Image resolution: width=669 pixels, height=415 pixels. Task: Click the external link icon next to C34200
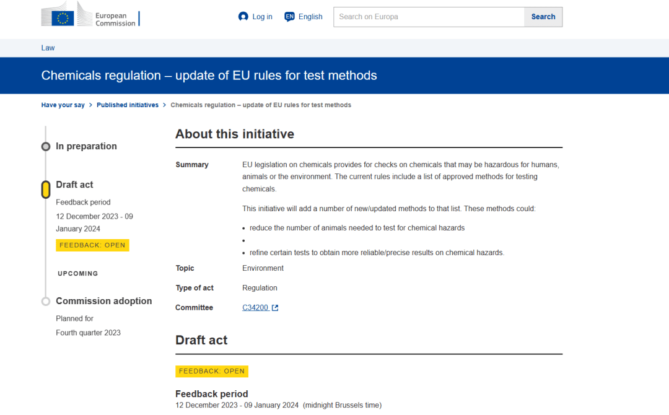(x=275, y=308)
